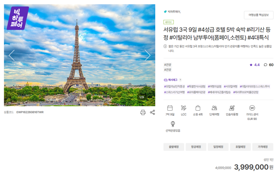Click hashtag #이탈리아프랑스스위스투어
This screenshot has width=278, height=172.
coord(255,86)
